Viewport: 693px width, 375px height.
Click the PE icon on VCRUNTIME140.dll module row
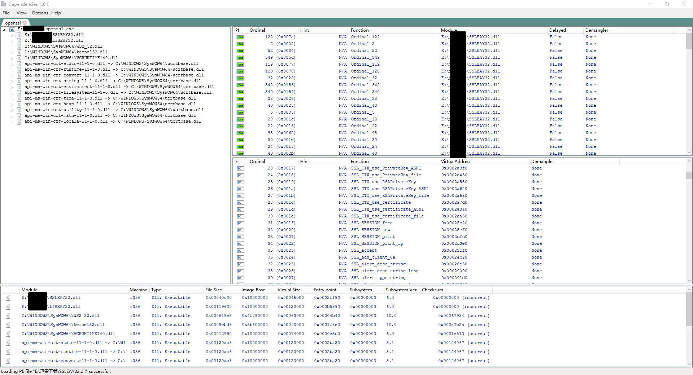(x=8, y=334)
